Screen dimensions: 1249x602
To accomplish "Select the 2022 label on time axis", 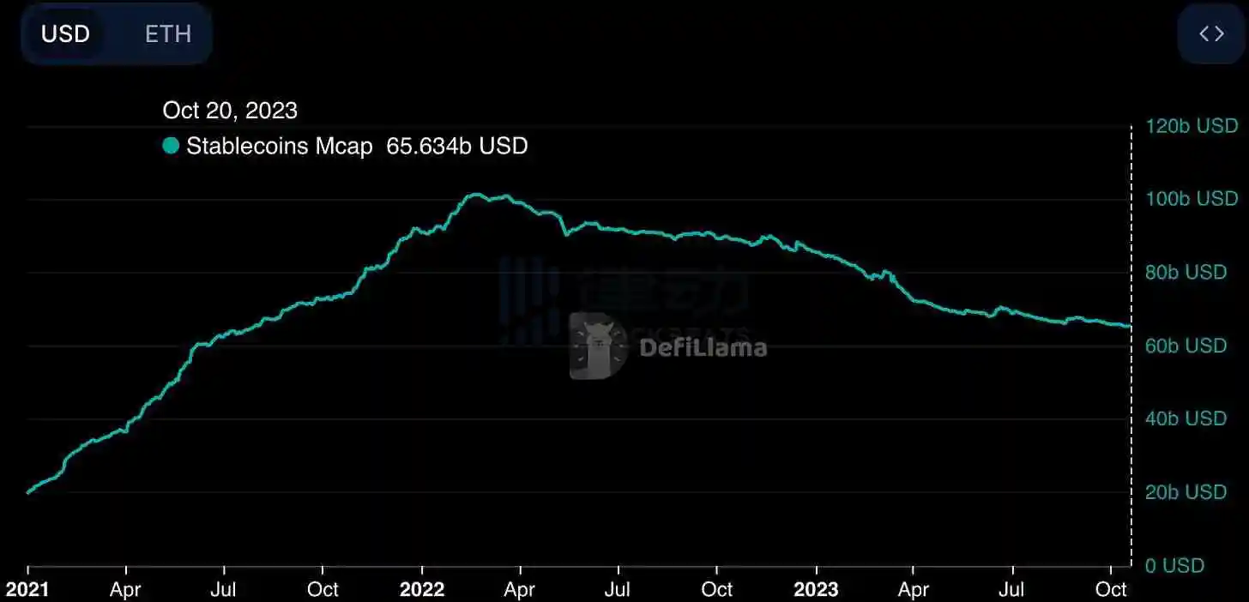I will 422,590.
